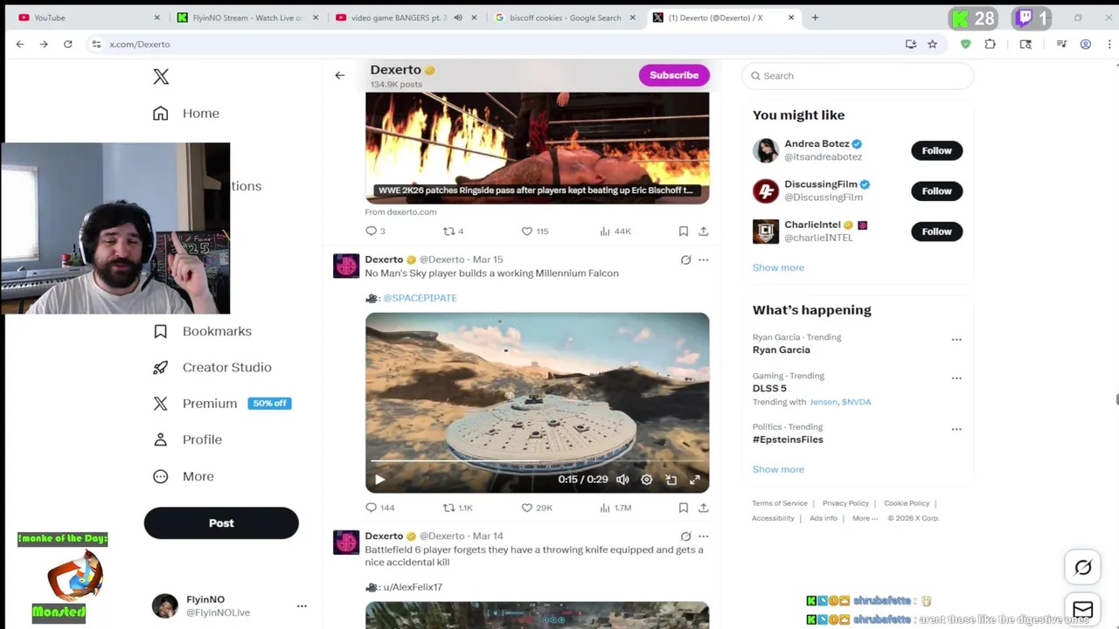
Task: Open the Jensen trending link
Action: tap(823, 402)
